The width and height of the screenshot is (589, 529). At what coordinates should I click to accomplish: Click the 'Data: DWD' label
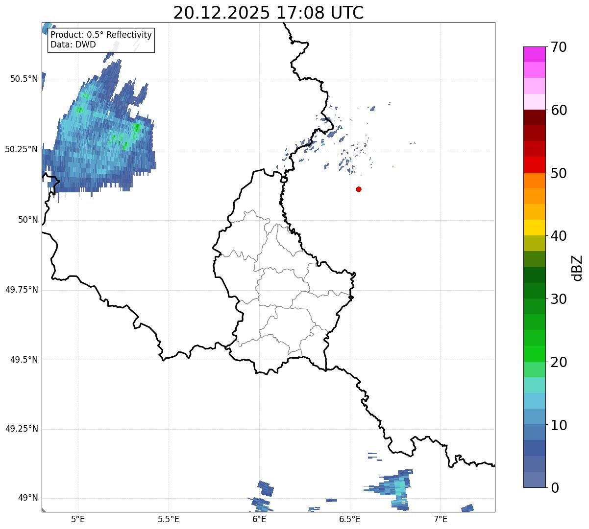[x=73, y=45]
